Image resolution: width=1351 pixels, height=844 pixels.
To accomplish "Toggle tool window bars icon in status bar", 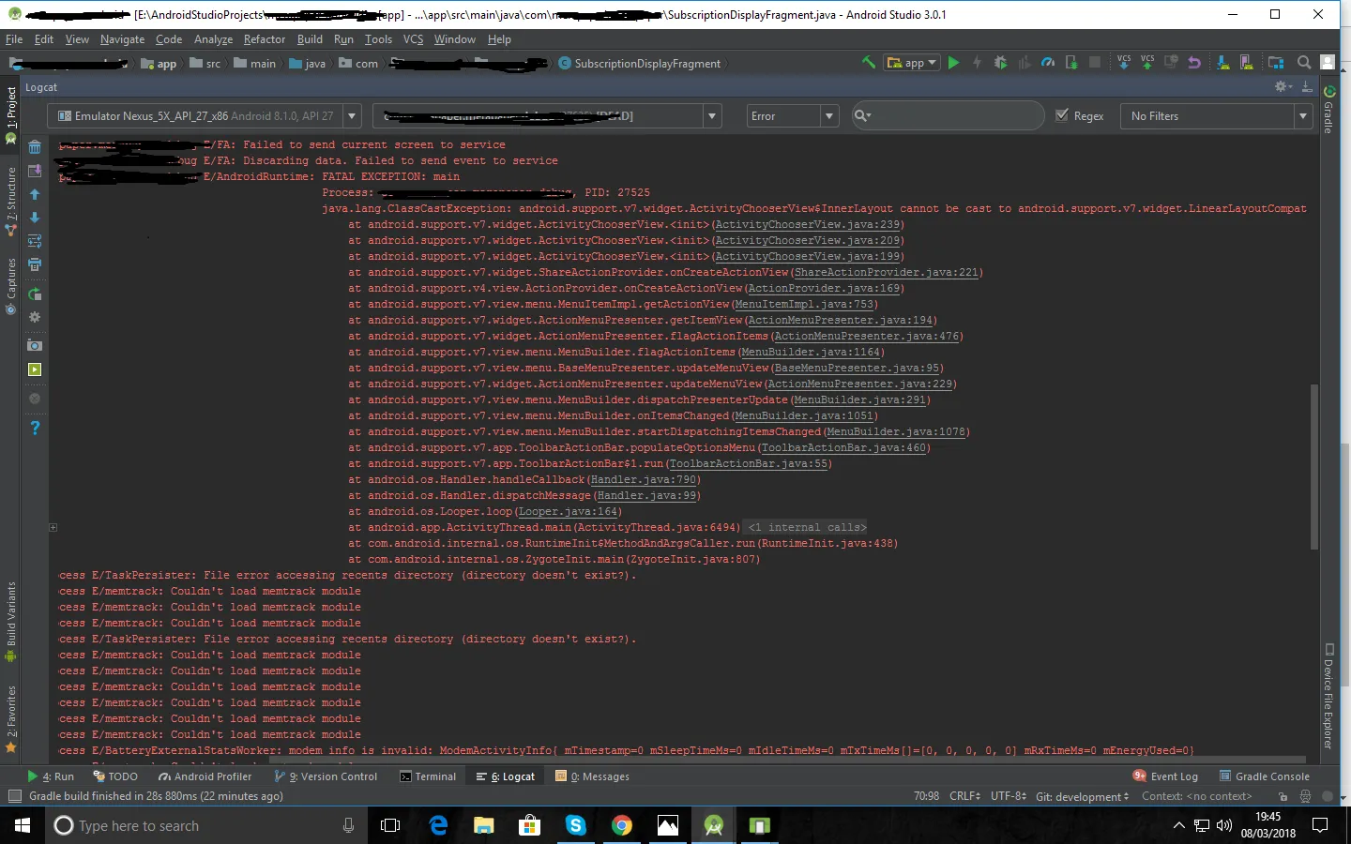I will click(x=14, y=796).
